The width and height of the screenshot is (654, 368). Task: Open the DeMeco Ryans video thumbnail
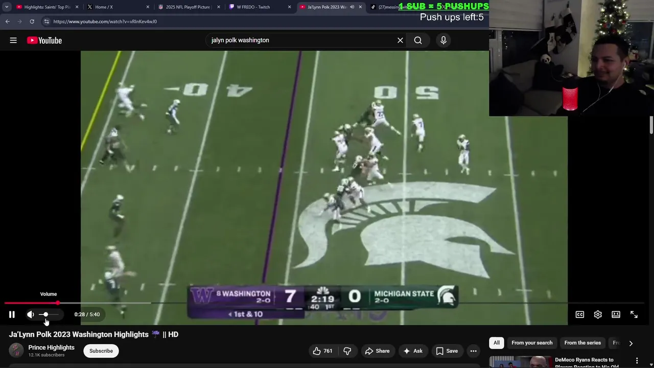pyautogui.click(x=521, y=362)
